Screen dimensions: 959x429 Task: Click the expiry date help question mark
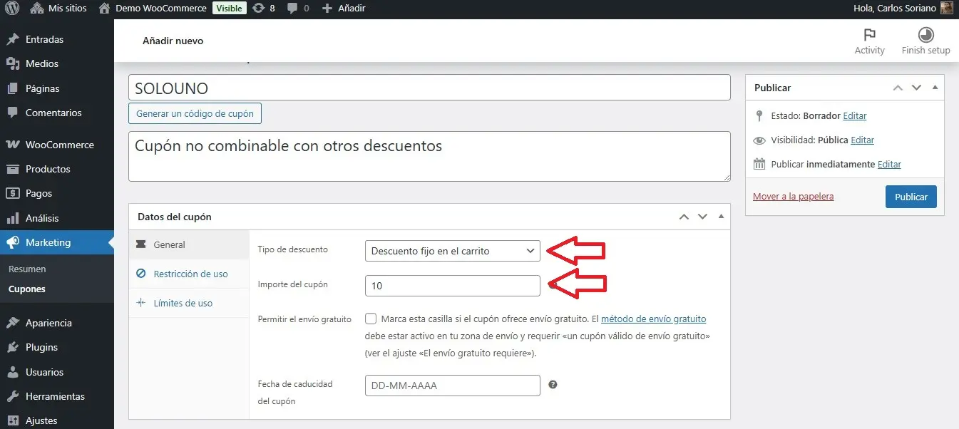[553, 385]
